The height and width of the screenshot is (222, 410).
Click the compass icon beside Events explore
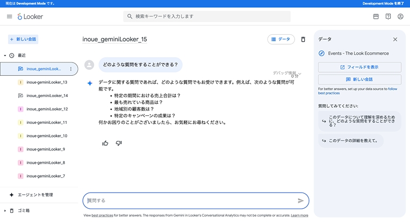[x=321, y=53]
